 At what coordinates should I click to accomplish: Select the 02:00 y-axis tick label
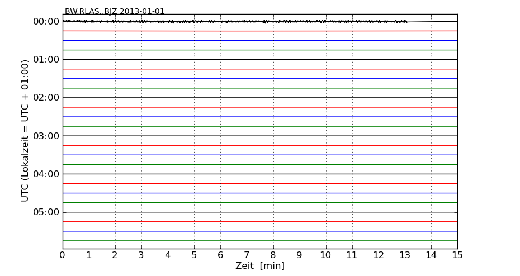click(x=46, y=98)
